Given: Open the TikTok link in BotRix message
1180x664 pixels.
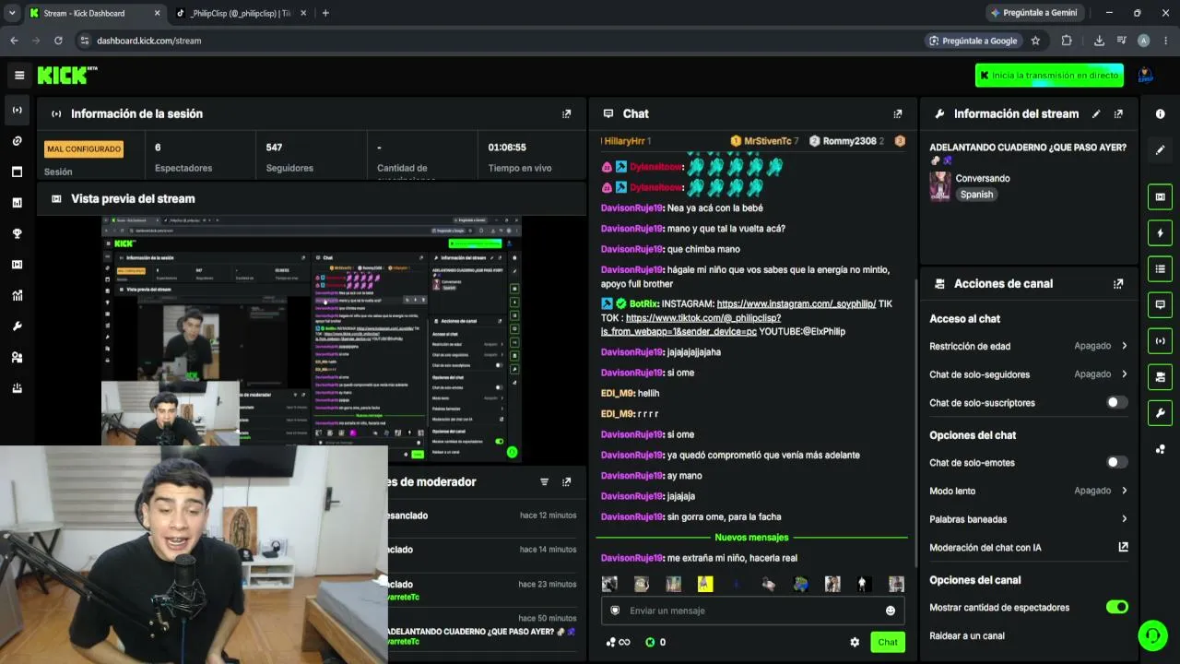Looking at the screenshot, I should click(691, 325).
